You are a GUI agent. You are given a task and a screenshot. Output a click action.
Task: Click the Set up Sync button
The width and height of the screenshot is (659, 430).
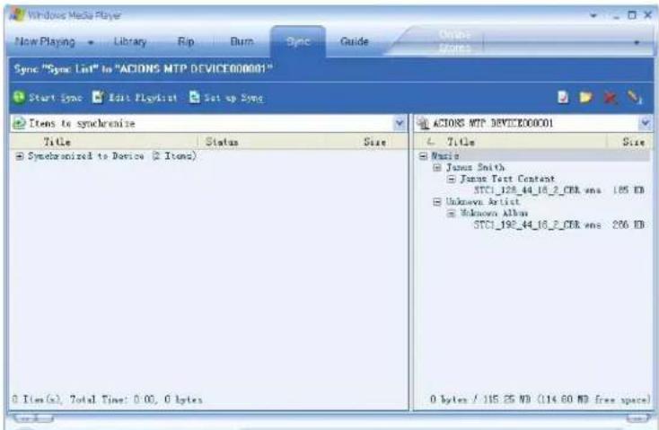click(x=226, y=98)
